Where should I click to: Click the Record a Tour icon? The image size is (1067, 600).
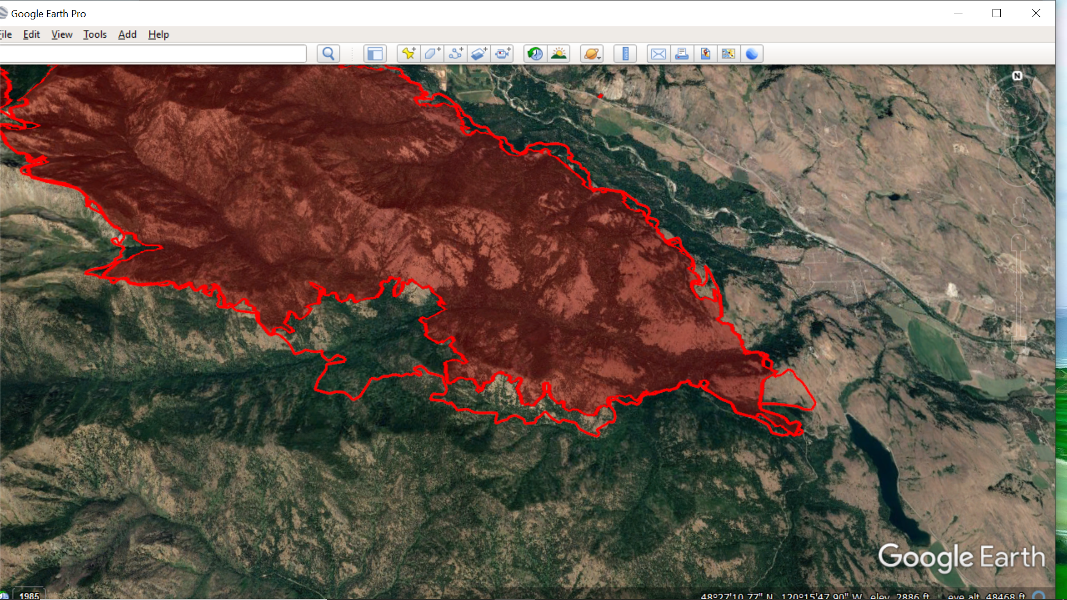(x=503, y=54)
